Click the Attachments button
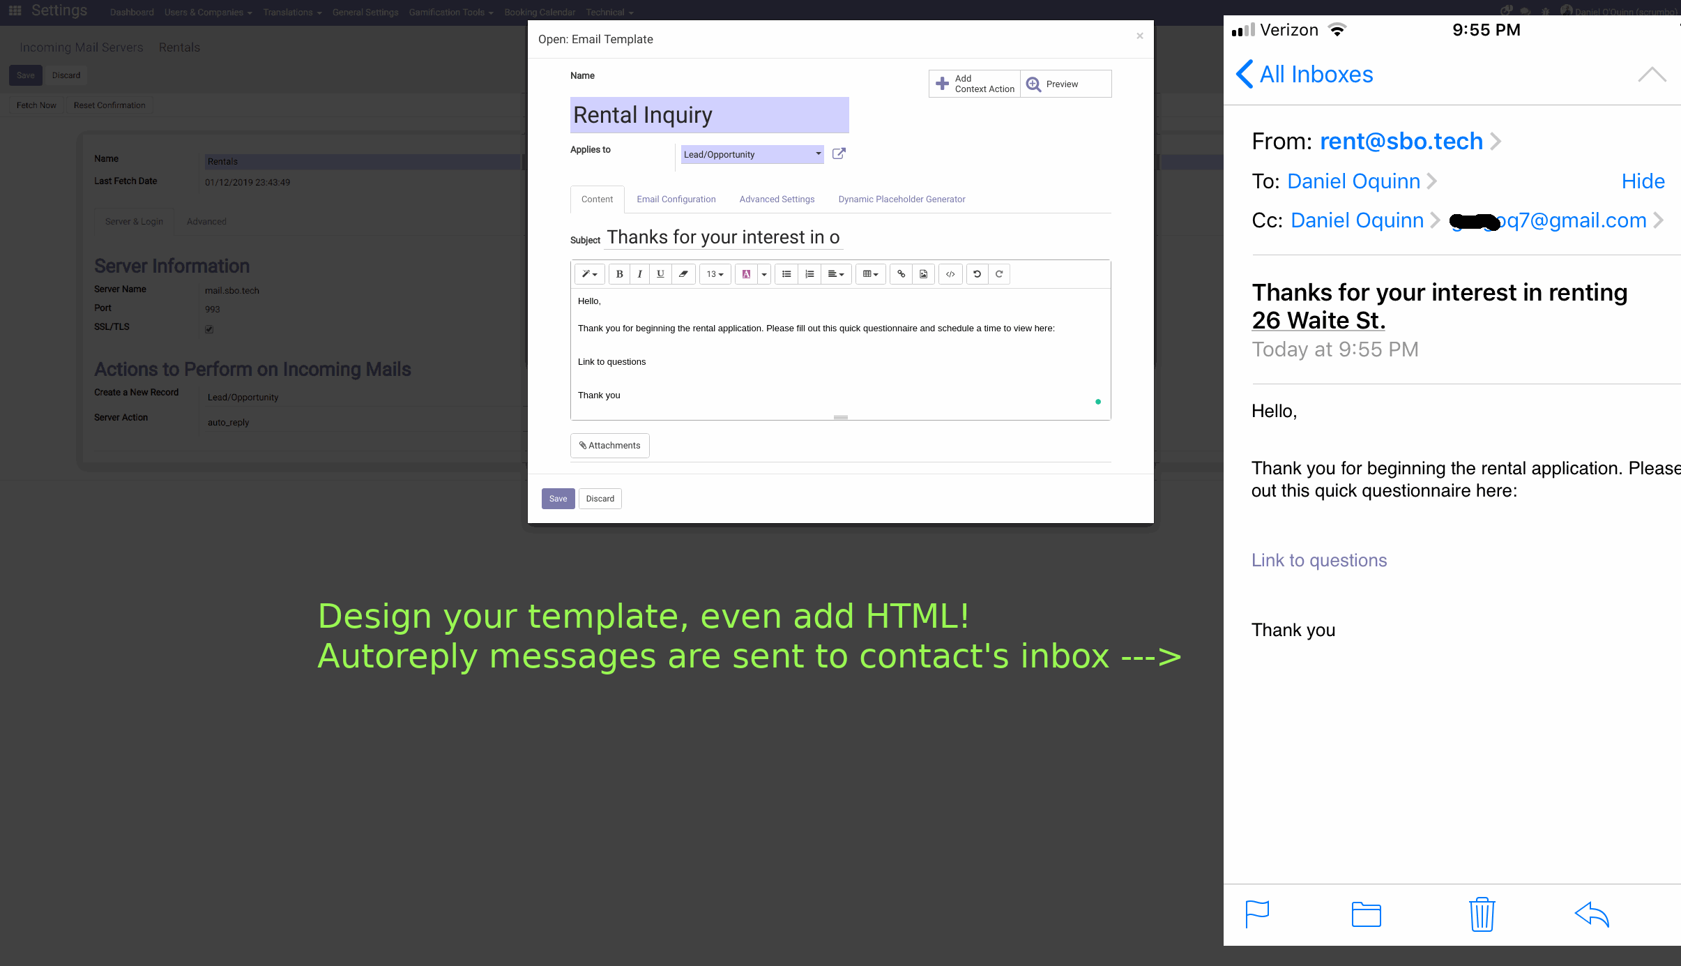The height and width of the screenshot is (966, 1681). (609, 446)
